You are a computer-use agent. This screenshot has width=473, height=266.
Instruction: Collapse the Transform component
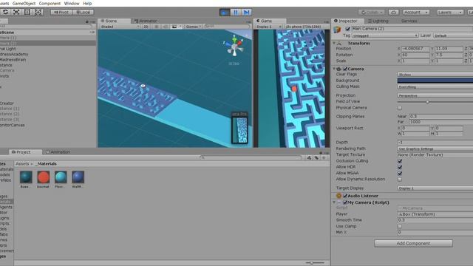pyautogui.click(x=334, y=43)
